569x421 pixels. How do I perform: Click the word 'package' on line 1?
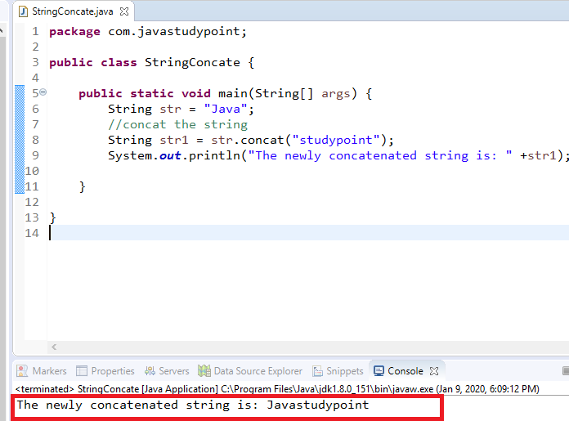click(74, 32)
